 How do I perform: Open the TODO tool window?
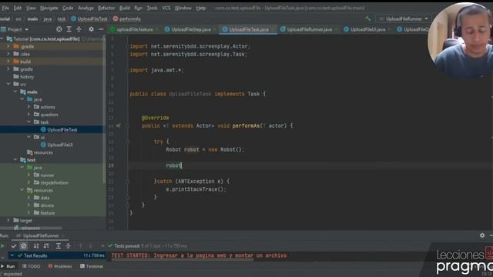31,266
